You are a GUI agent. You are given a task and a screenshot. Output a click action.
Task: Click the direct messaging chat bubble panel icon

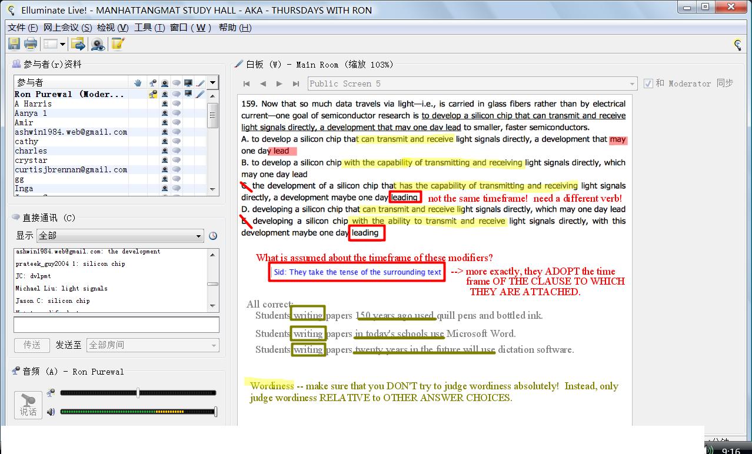16,217
